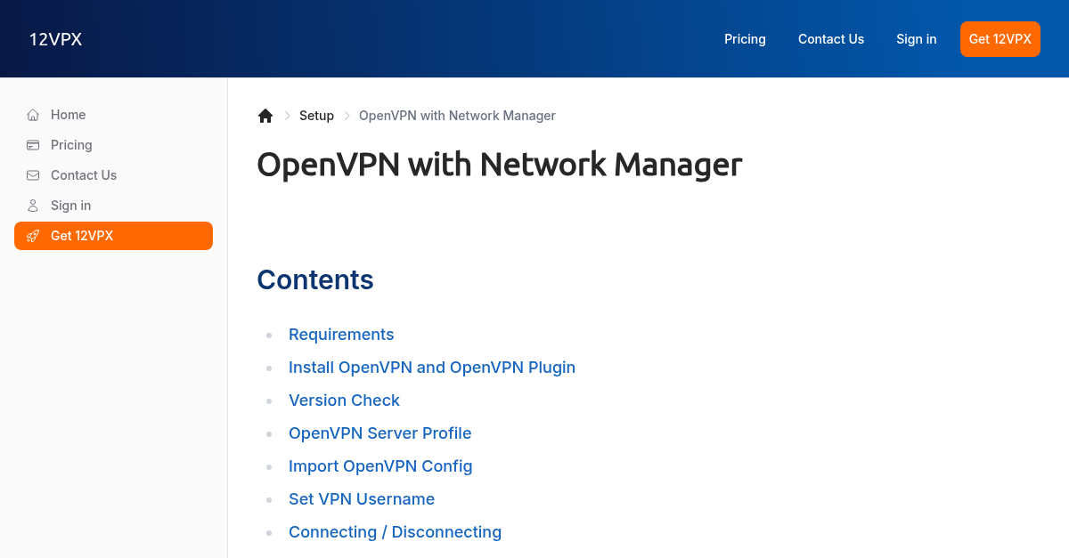Click the Home icon in the left sidebar
Viewport: 1069px width, 558px height.
click(32, 115)
